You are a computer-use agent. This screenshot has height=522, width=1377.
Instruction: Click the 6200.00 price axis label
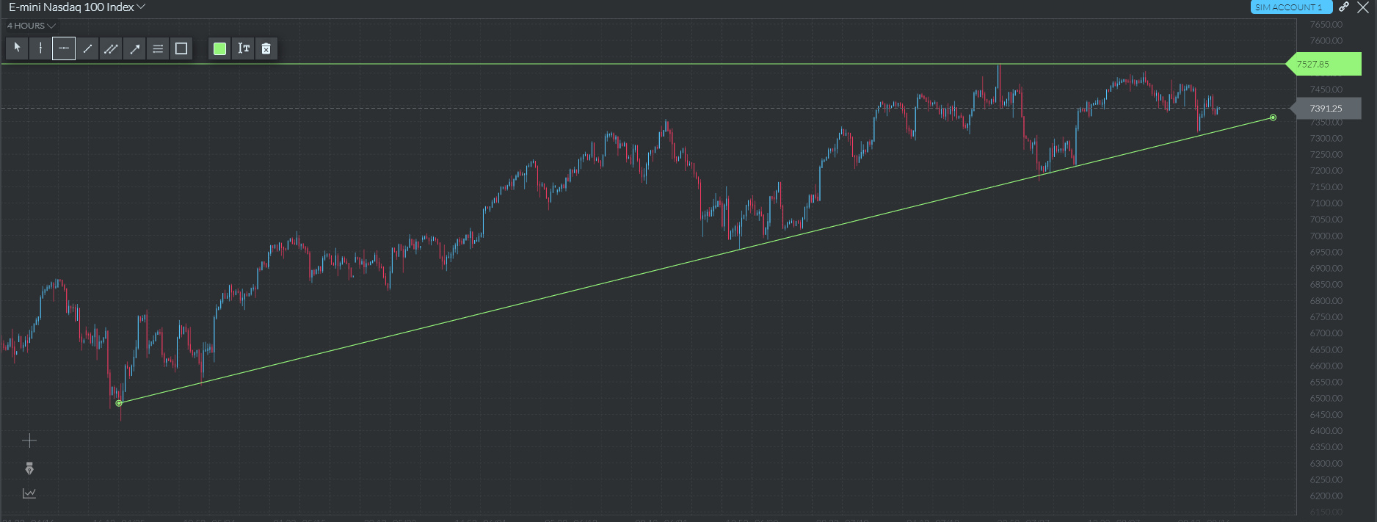1326,496
